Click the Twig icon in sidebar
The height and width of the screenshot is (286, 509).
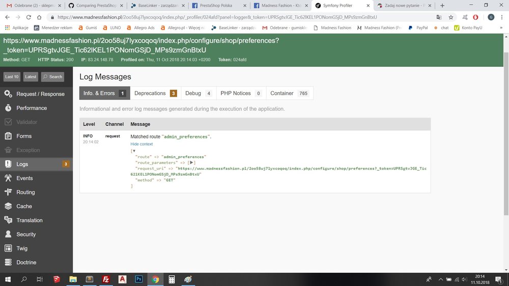[8, 248]
